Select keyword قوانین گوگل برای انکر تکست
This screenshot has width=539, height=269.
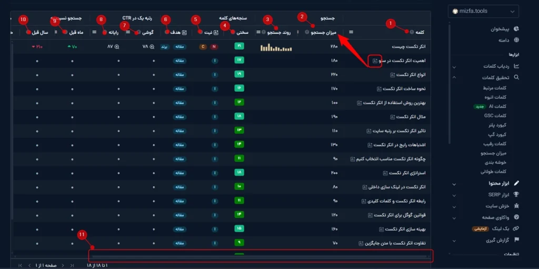click(x=400, y=215)
